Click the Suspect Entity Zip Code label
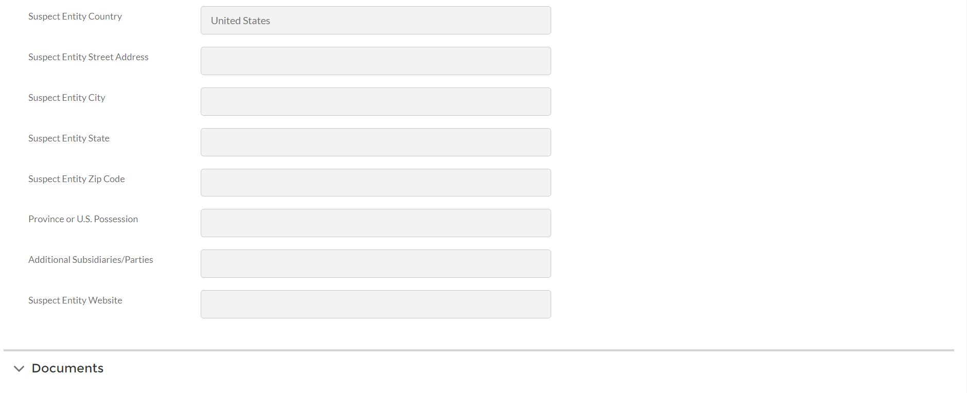 tap(77, 179)
